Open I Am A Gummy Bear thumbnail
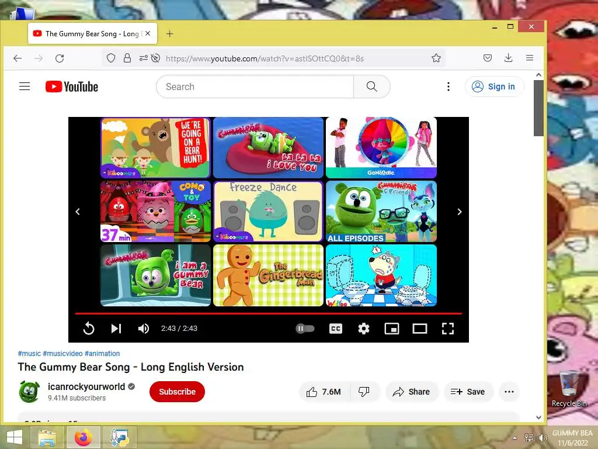This screenshot has height=449, width=598. pos(155,275)
